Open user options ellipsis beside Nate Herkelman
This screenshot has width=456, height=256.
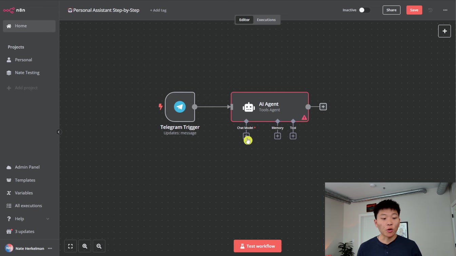point(50,249)
